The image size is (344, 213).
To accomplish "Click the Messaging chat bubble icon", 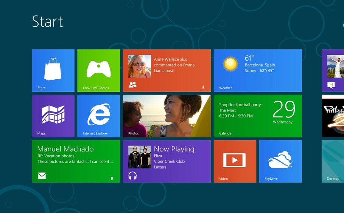I will click(331, 85).
